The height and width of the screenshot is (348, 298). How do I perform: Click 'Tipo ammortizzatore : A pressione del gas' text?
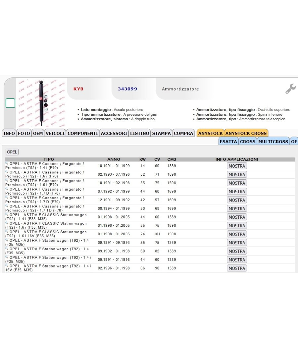click(119, 114)
